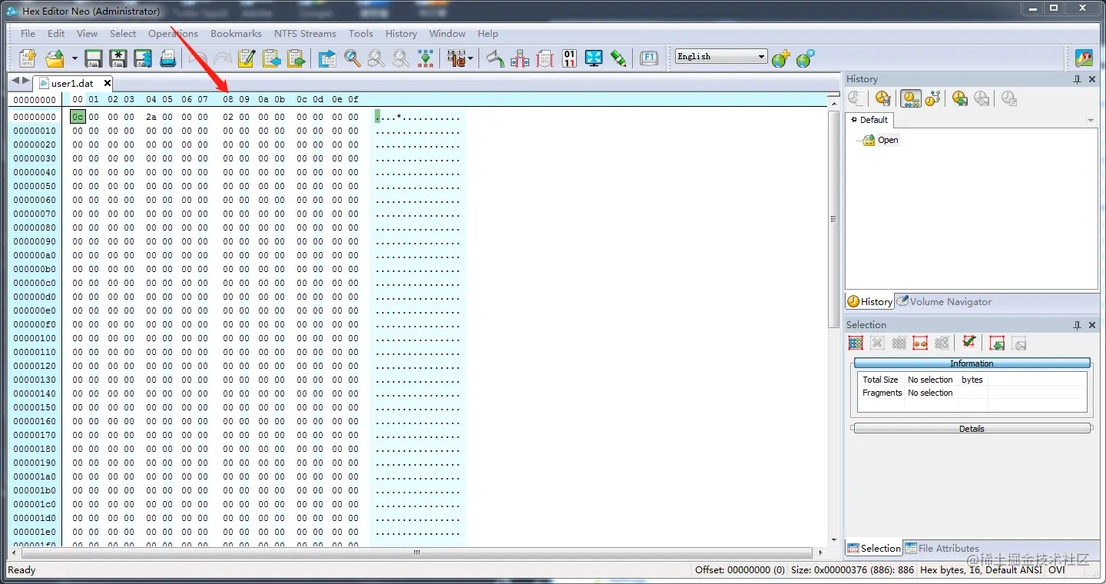Click the Purge History clock-with-trash icon
This screenshot has height=584, width=1106.
[882, 98]
